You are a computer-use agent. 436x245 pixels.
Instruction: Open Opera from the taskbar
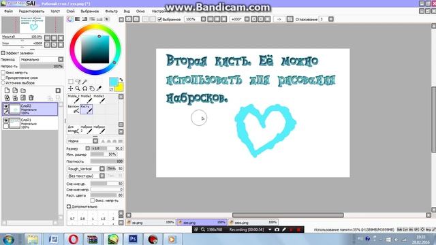point(73,239)
